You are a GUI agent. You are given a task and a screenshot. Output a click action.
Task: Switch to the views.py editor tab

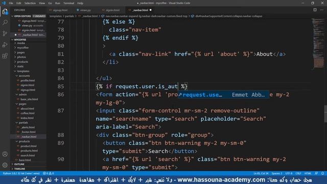(85, 10)
